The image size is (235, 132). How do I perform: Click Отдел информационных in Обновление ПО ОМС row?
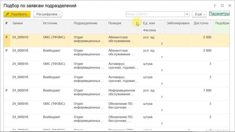coord(89,106)
